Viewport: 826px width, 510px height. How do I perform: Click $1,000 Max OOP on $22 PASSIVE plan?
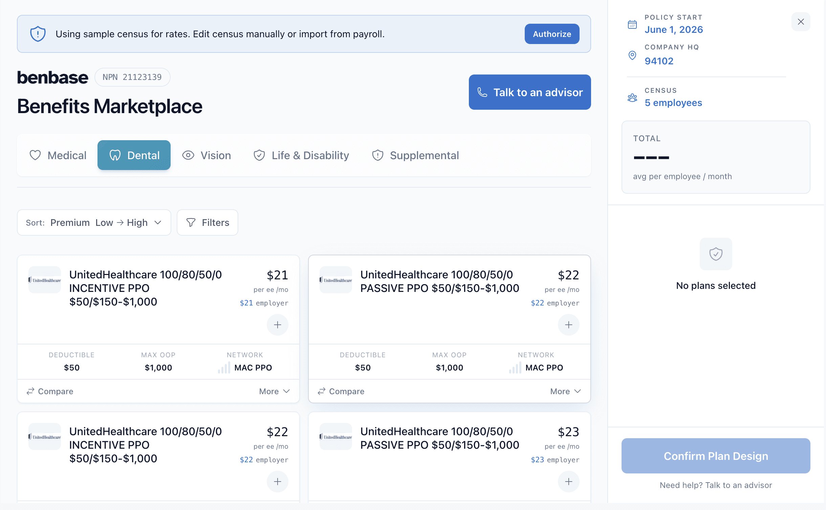tap(450, 367)
